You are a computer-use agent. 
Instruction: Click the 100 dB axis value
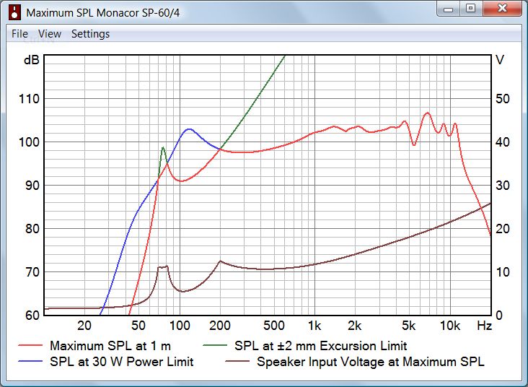tap(28, 142)
